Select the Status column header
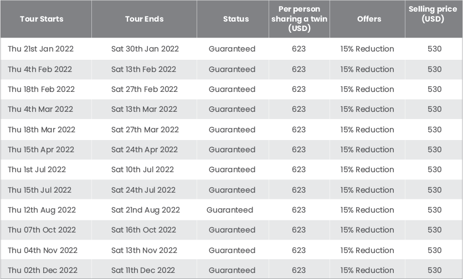Viewport: 463px width, 279px height. (236, 19)
